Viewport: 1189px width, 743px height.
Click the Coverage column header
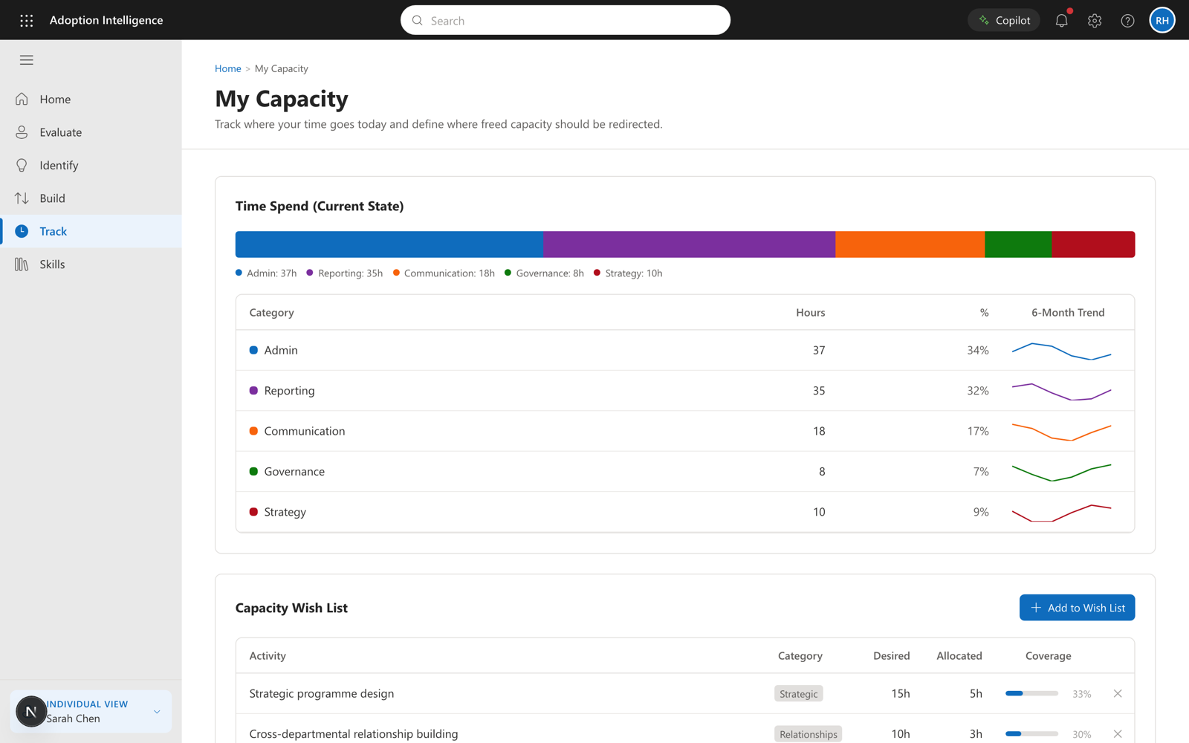tap(1048, 656)
